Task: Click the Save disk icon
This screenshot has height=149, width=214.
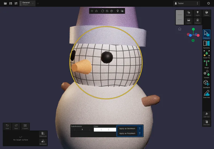Action: [x=11, y=3]
